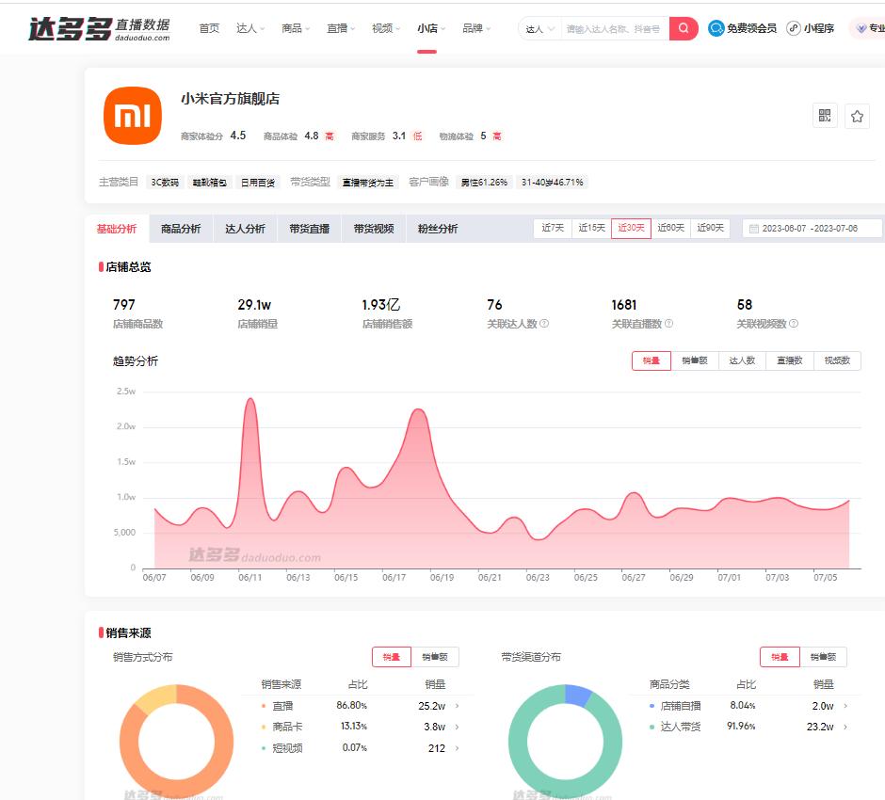Click the 免费领会员 chat icon

coord(716,28)
